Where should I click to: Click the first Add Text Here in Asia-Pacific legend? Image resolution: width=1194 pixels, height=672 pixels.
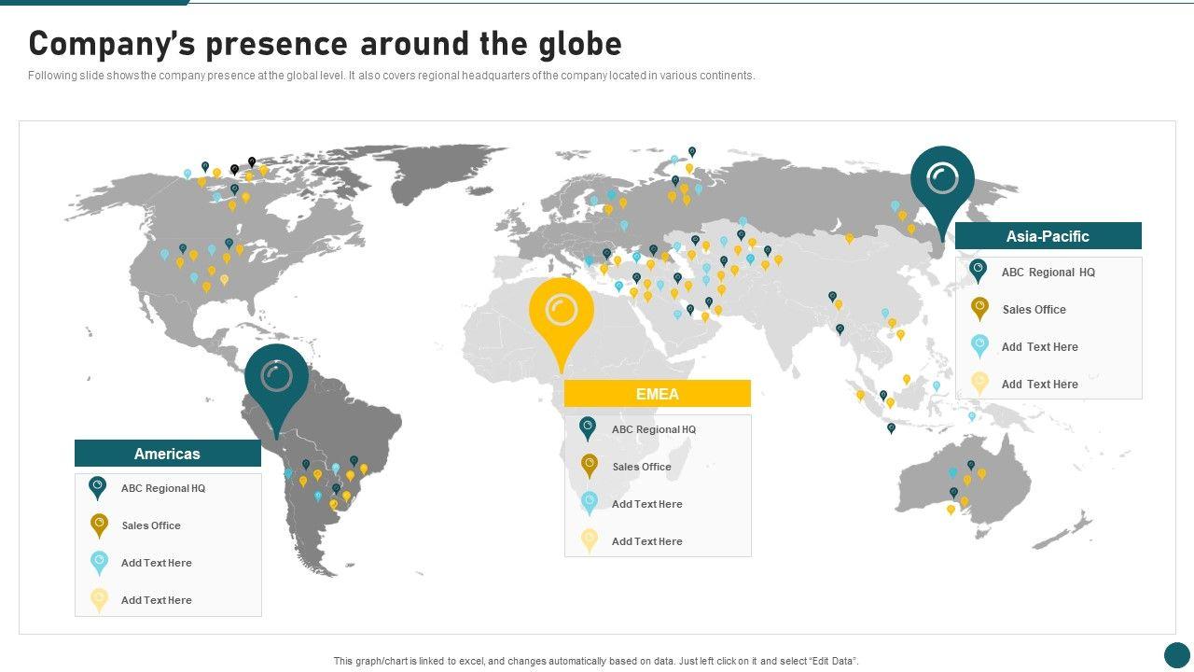[1039, 347]
